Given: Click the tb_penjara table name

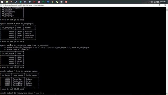Looking at the screenshot, I should tap(7, 14).
